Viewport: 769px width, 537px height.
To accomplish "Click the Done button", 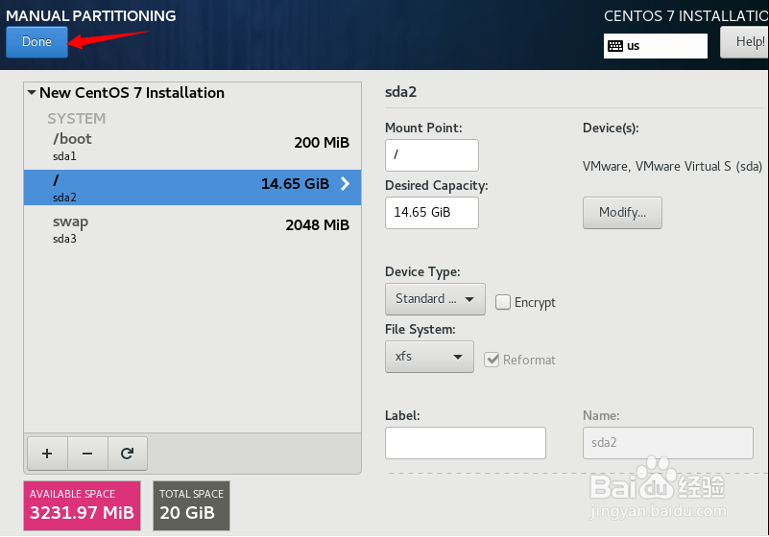I will tap(36, 41).
